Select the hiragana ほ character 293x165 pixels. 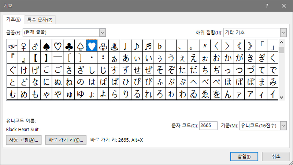click(227, 82)
